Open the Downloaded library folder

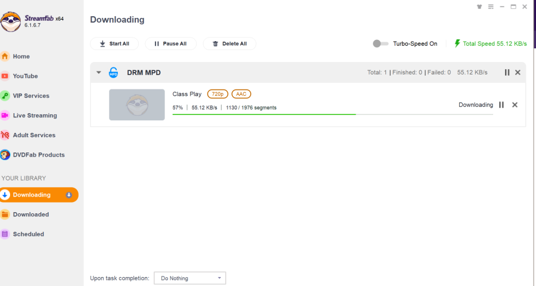click(31, 214)
